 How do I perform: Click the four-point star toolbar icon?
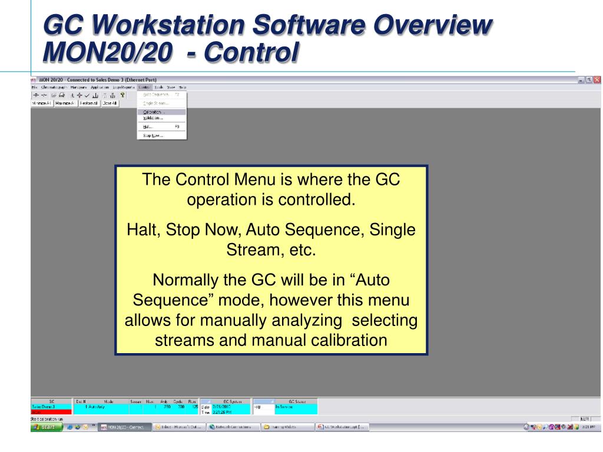click(79, 95)
